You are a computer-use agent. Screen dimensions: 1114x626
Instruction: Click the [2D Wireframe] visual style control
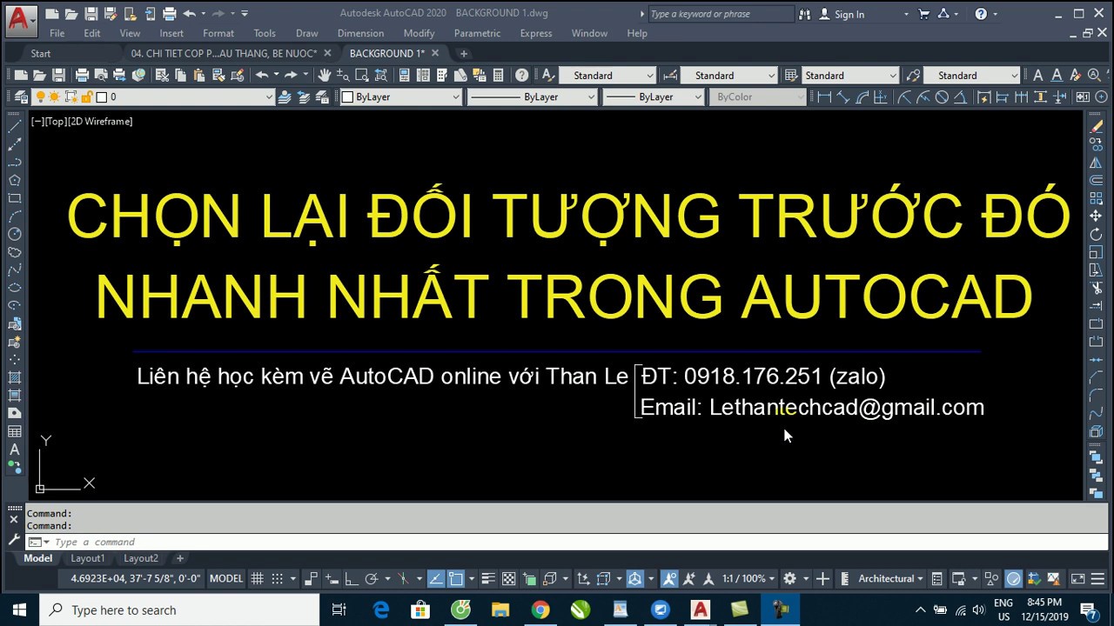pyautogui.click(x=101, y=121)
